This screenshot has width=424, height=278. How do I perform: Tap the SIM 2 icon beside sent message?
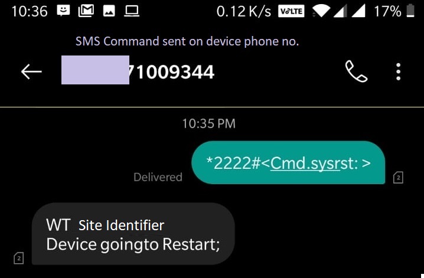398,178
